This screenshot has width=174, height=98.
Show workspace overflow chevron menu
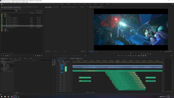coord(114,4)
